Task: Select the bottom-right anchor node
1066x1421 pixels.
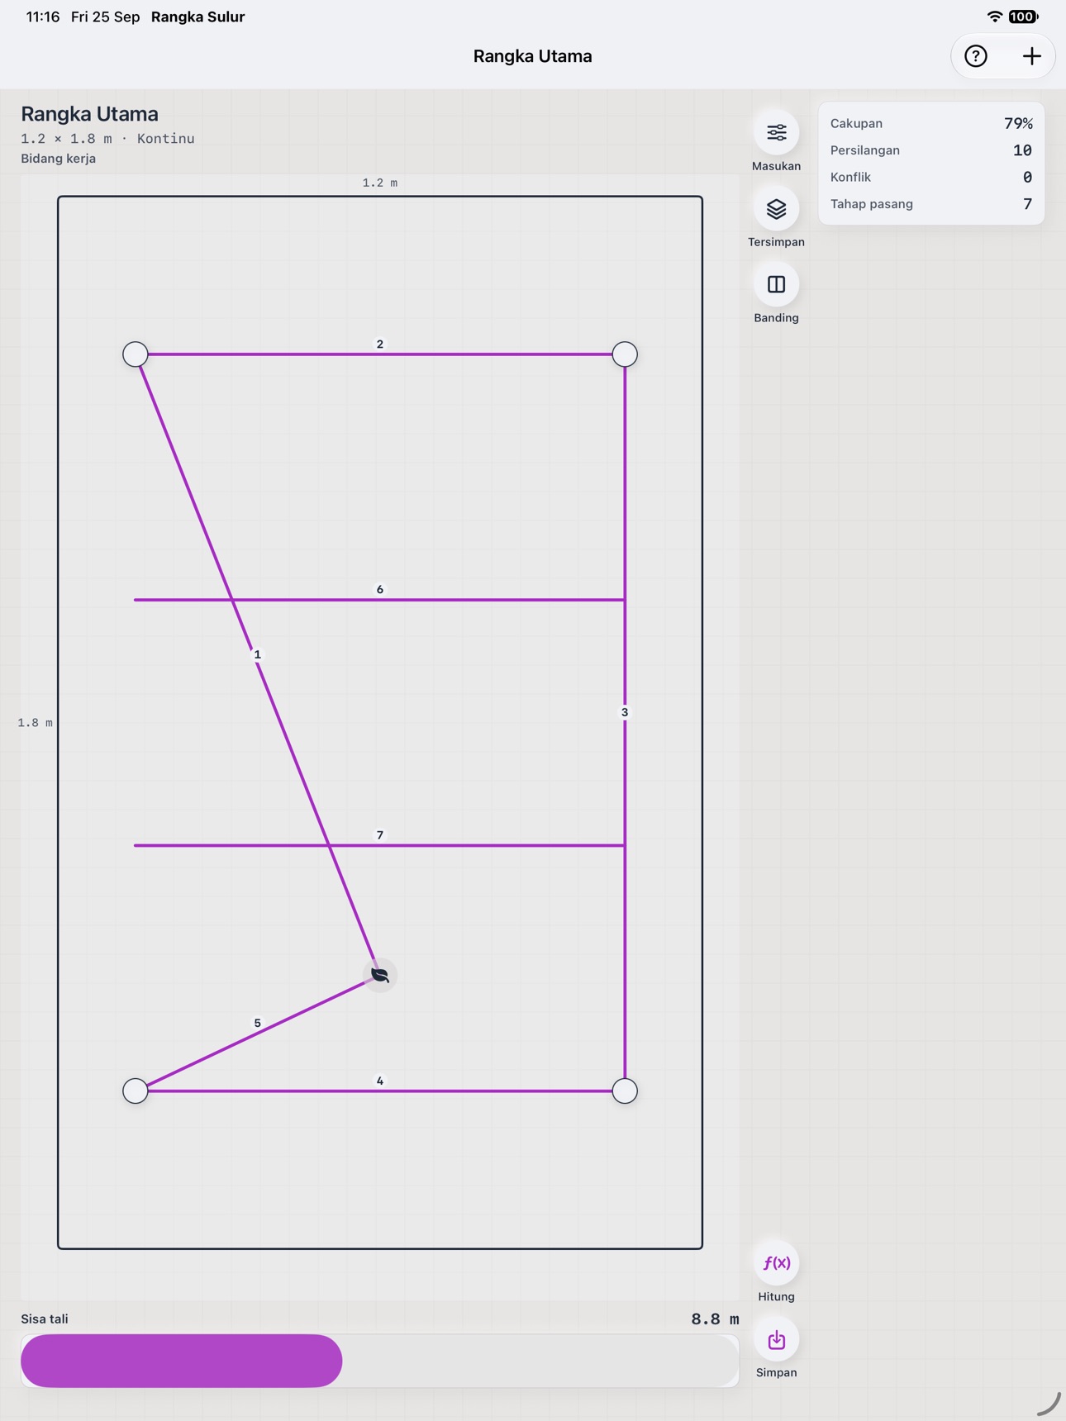Action: tap(625, 1091)
